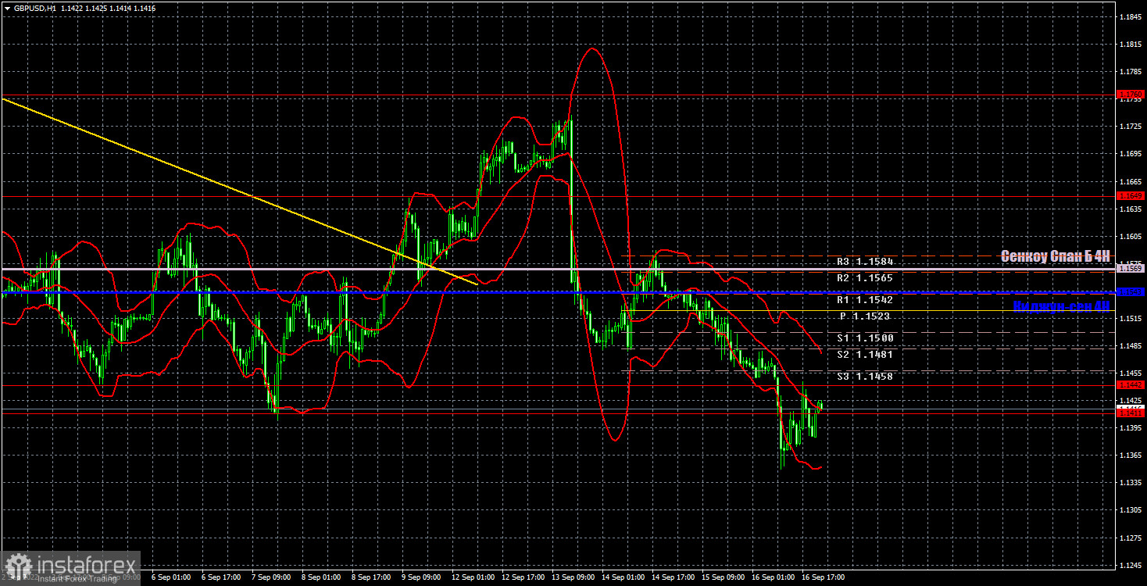
Task: Select the R1 1.1542 pivot label
Action: click(865, 299)
